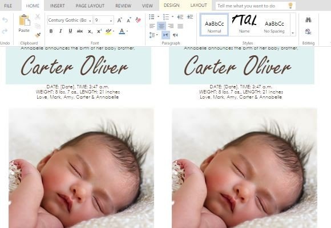331x228 pixels.
Task: Select the Format Painter brush icon
Action: 38,35
